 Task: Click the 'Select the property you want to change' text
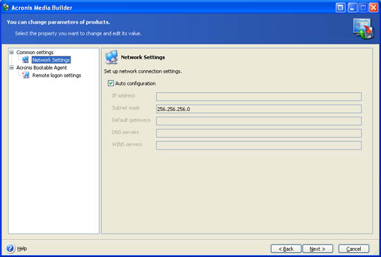click(x=78, y=33)
